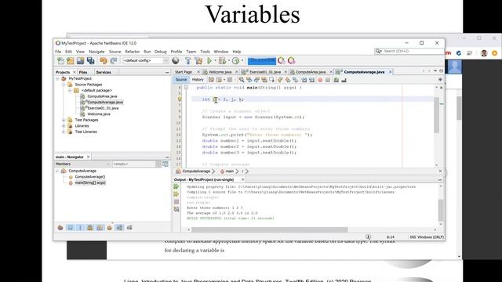Click the New File toolbar icon

[60, 60]
